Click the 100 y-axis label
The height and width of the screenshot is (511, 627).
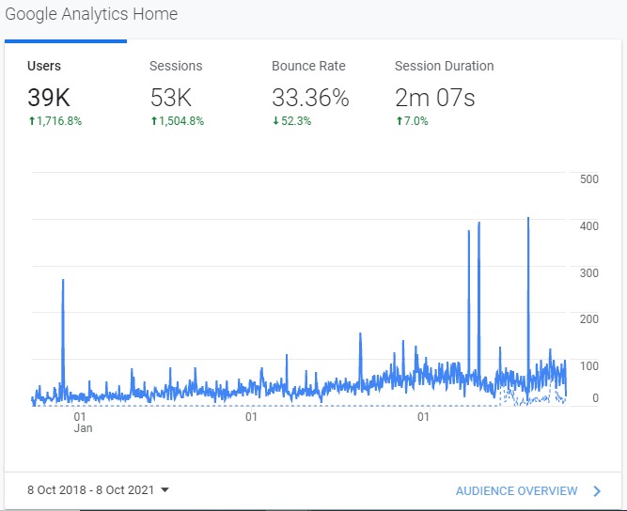tap(589, 366)
